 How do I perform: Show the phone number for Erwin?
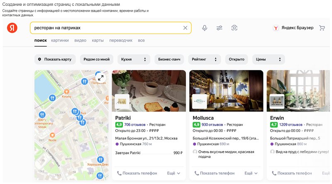pyautogui.click(x=292, y=173)
